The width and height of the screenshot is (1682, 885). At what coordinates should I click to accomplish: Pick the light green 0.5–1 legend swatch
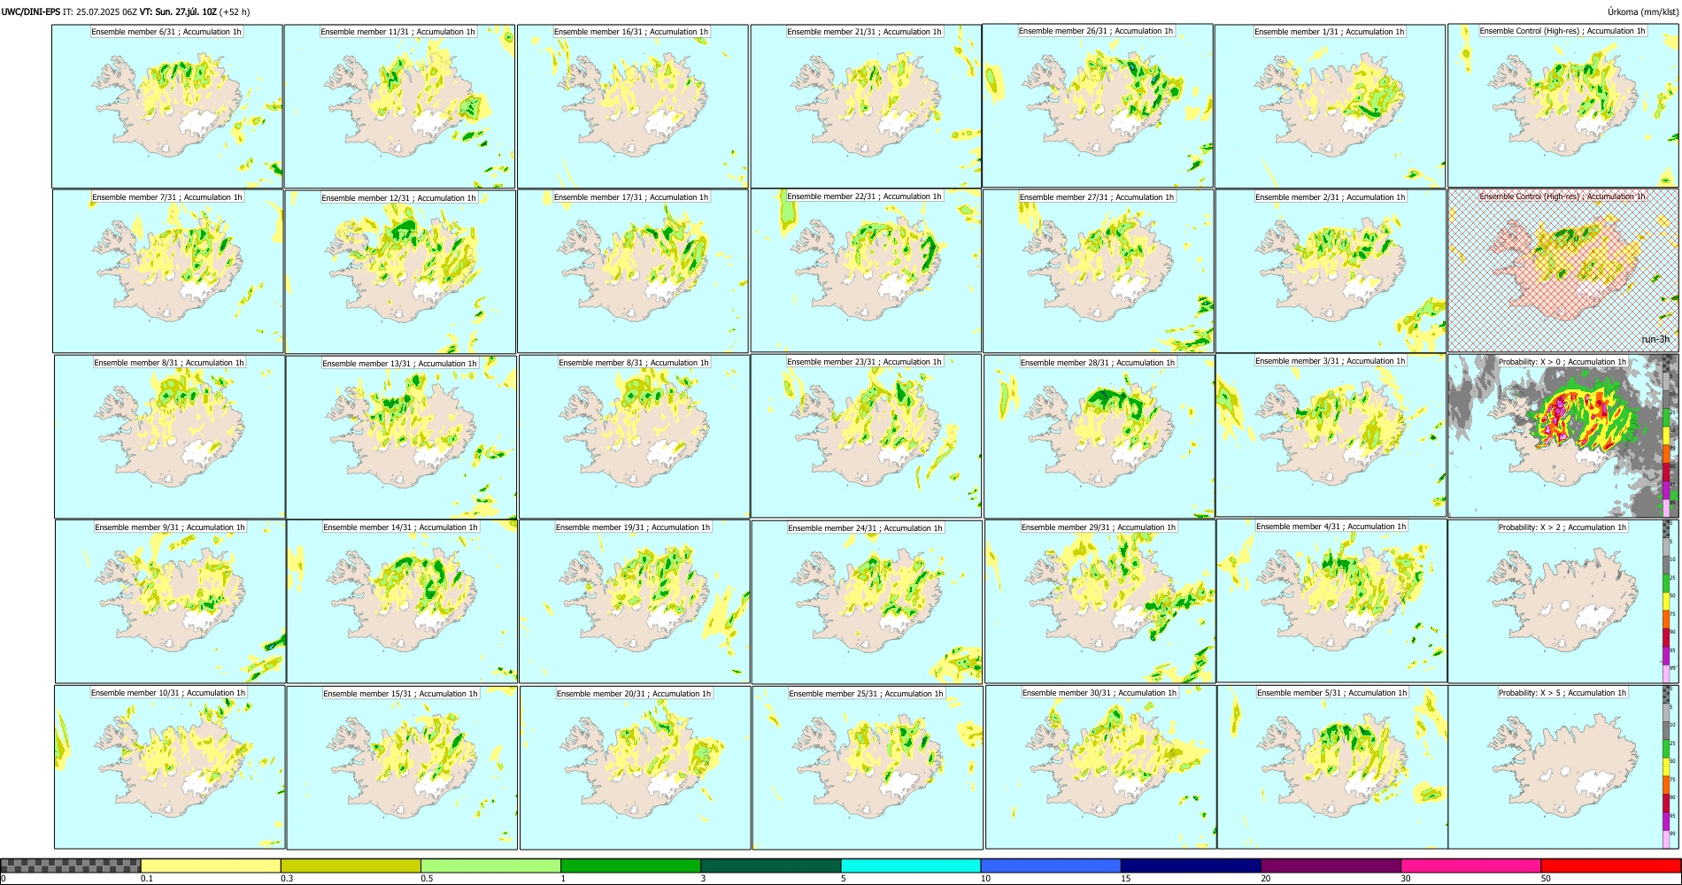point(490,866)
